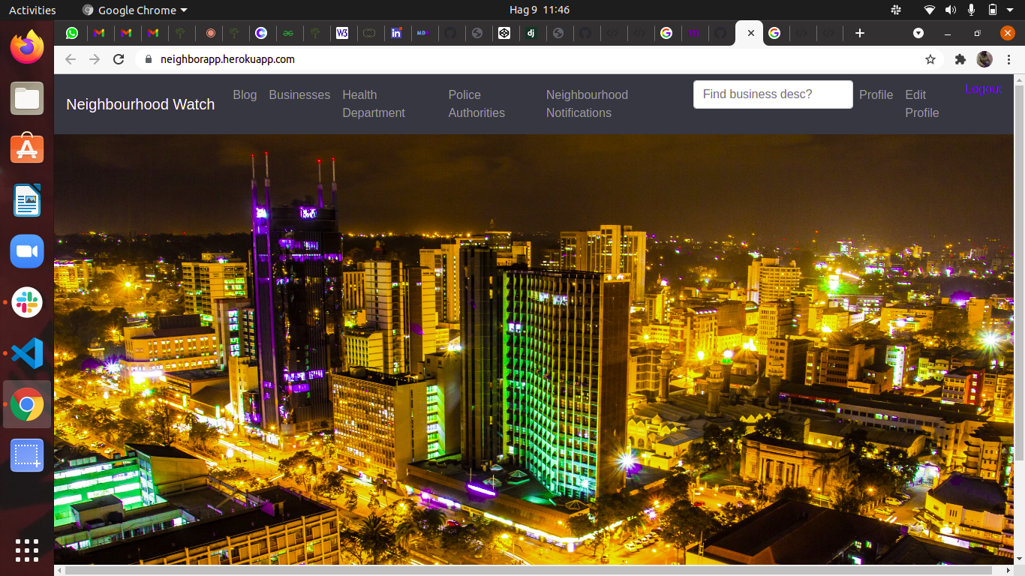Open Firefox from the dock
Screen dimensions: 1025x576
point(27,47)
